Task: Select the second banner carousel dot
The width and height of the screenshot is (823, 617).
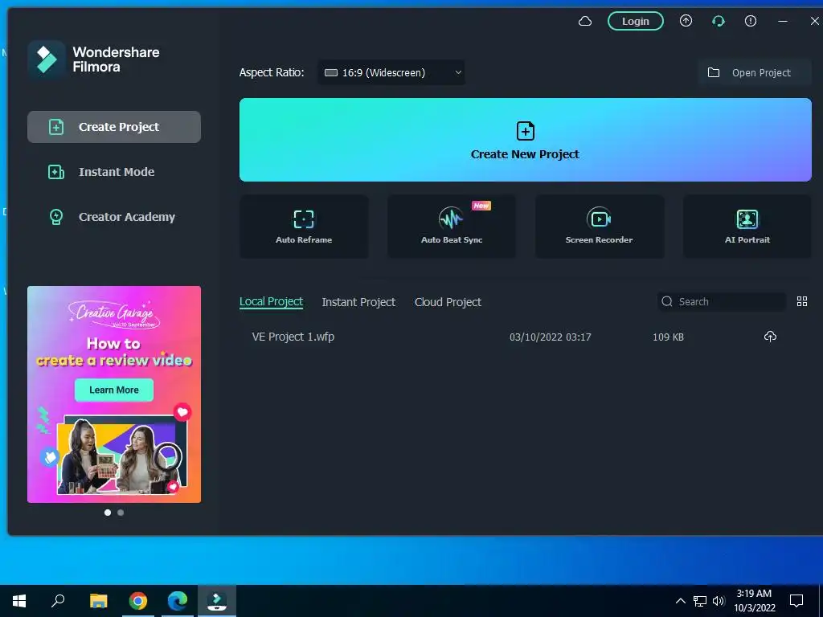Action: pyautogui.click(x=121, y=513)
